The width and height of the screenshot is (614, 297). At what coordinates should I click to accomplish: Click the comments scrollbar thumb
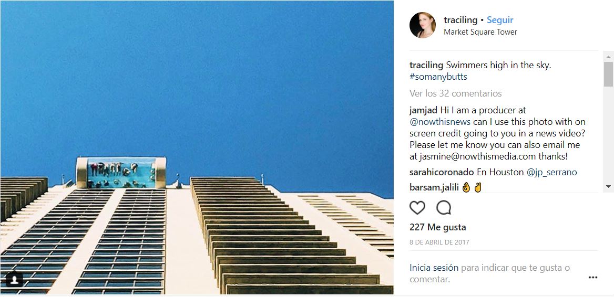click(x=608, y=74)
